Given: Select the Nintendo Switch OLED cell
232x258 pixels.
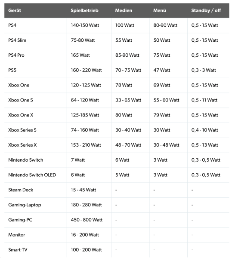Looking at the screenshot, I should coord(32,175).
